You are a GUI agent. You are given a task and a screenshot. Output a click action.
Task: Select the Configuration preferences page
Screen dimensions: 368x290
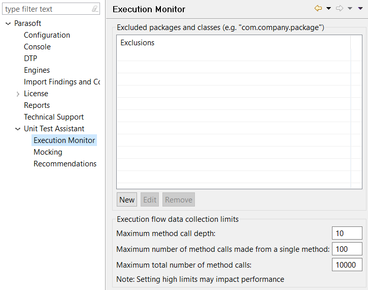point(47,35)
